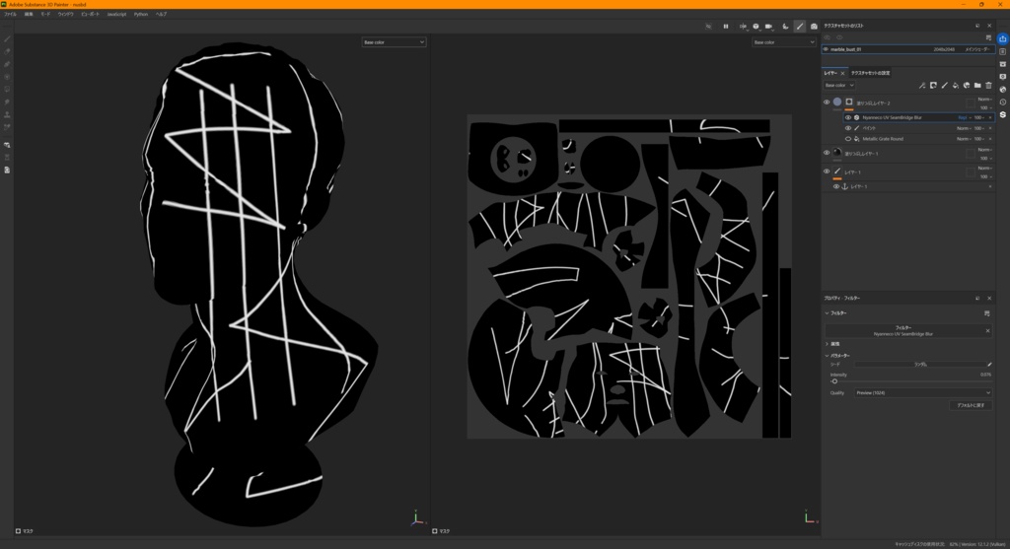Open Base color dropdown in 3D viewport
This screenshot has width=1010, height=549.
(394, 41)
